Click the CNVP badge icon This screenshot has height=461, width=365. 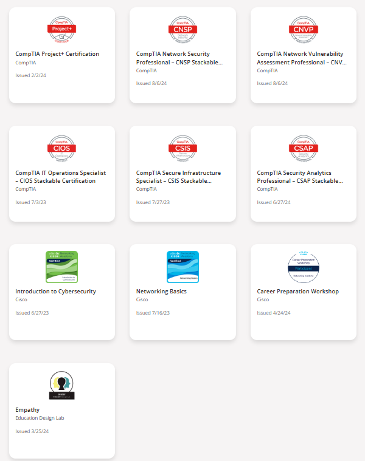coord(304,30)
